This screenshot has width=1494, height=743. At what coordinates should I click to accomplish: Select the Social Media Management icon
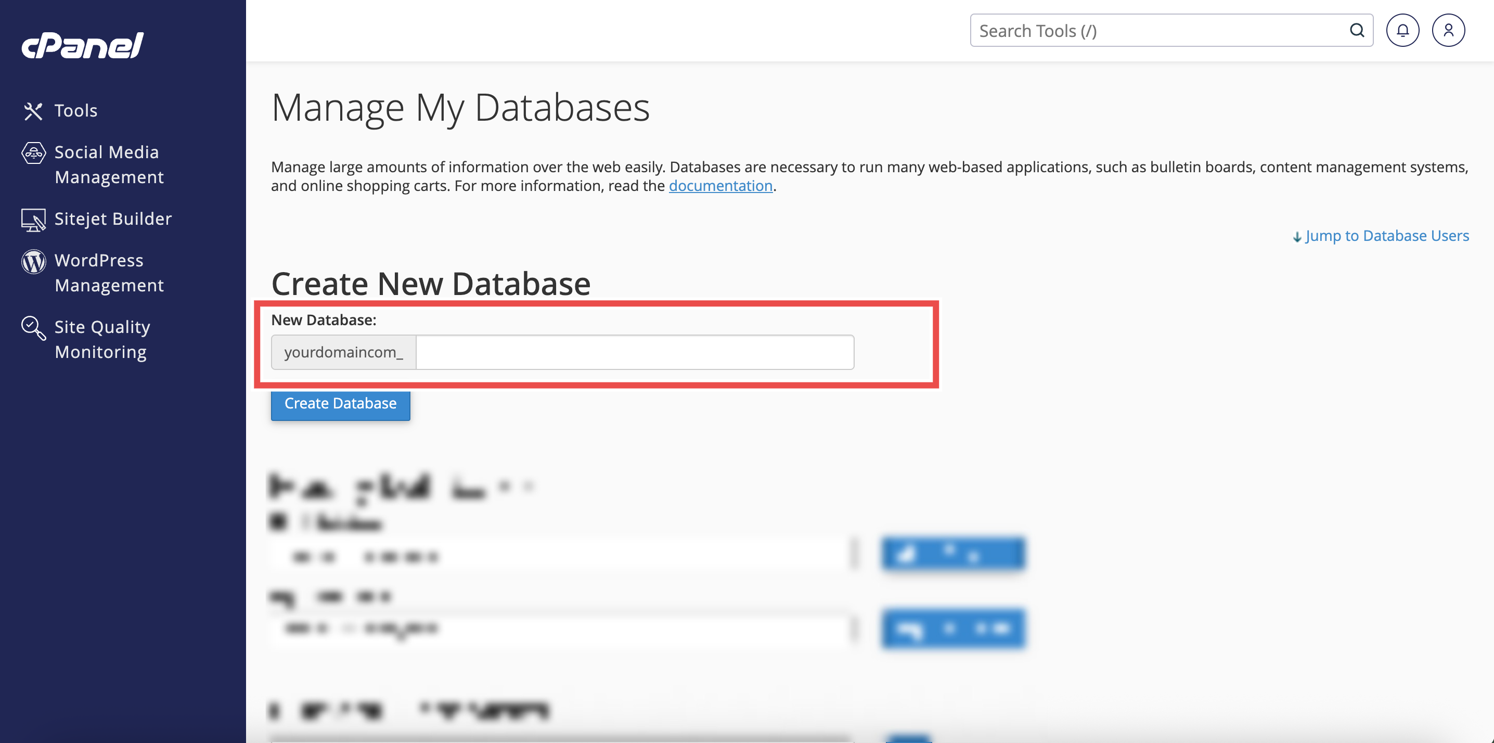coord(33,153)
